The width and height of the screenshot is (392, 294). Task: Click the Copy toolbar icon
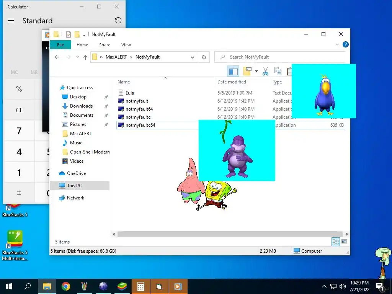278,71
